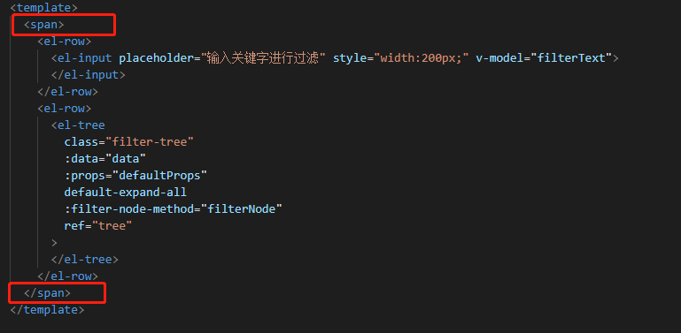Click the Chinese placeholder string value
Image resolution: width=681 pixels, height=333 pixels.
click(x=263, y=58)
